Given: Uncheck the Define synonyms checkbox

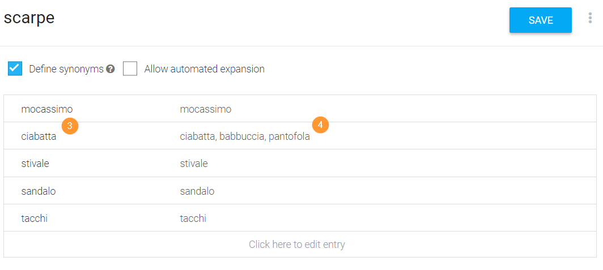Looking at the screenshot, I should point(15,68).
